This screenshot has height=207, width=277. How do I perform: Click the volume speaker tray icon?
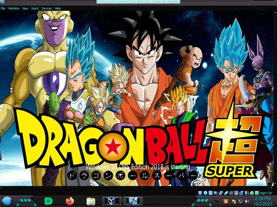click(x=247, y=201)
